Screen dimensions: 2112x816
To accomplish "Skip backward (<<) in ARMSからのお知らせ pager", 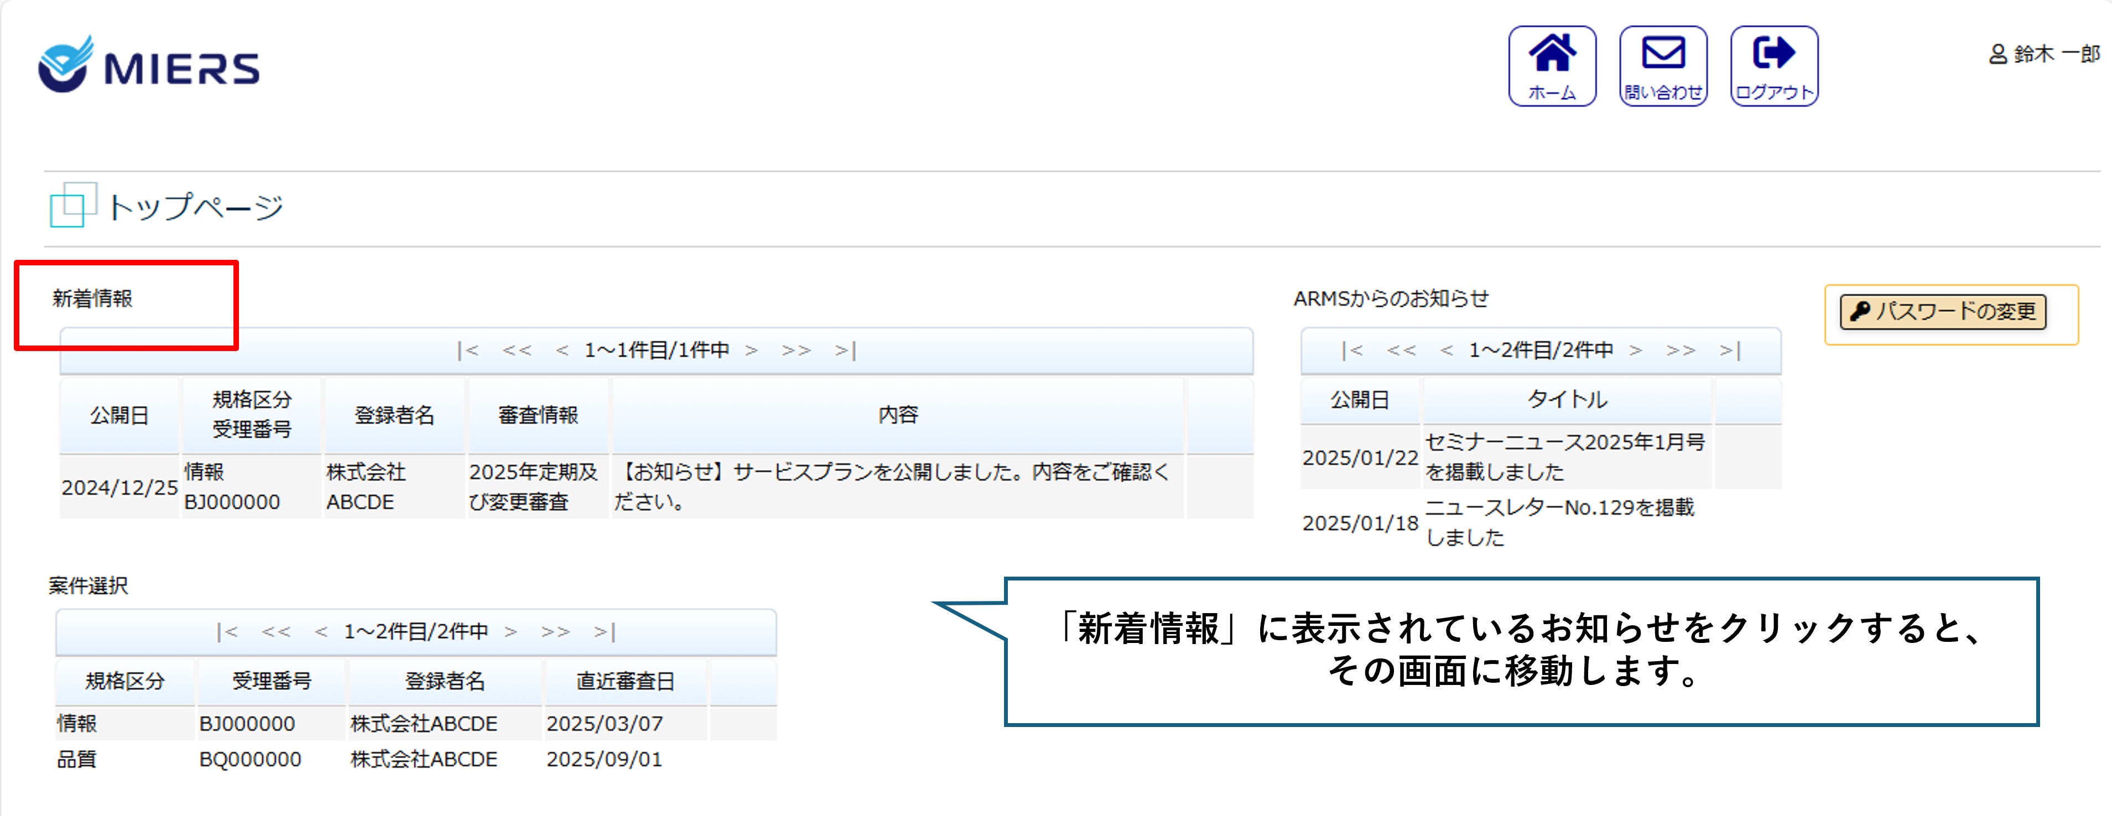I will pos(1401,351).
